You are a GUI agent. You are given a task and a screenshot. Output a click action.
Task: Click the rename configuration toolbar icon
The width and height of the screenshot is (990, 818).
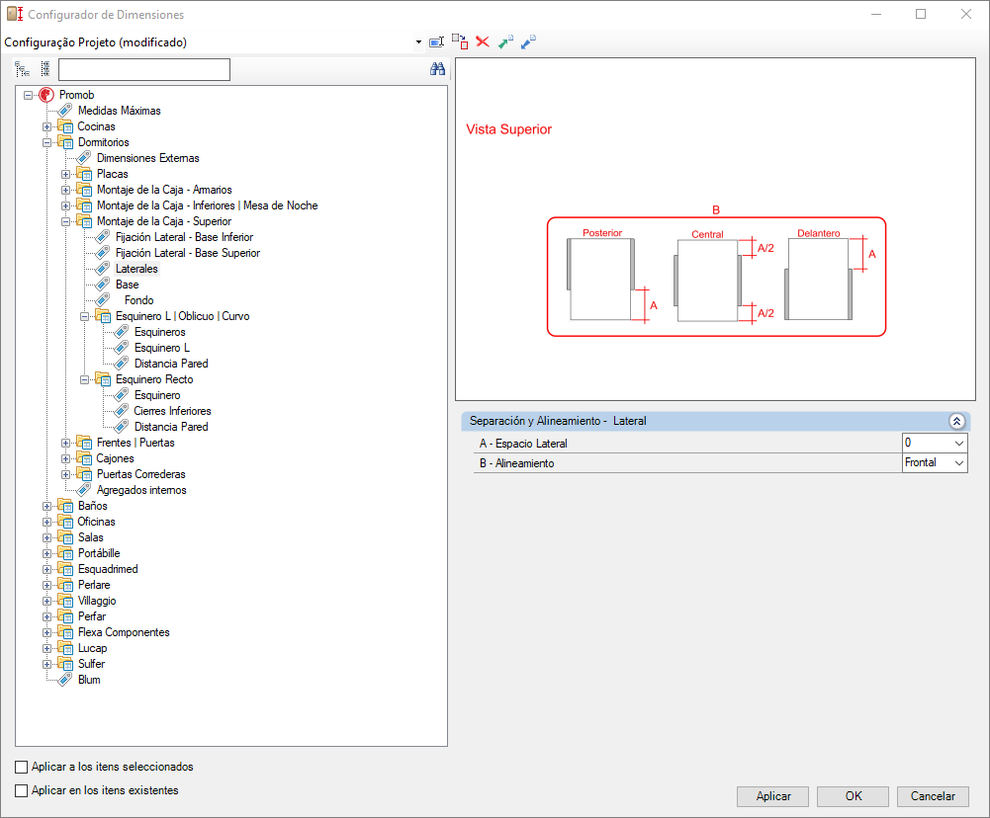coord(436,42)
